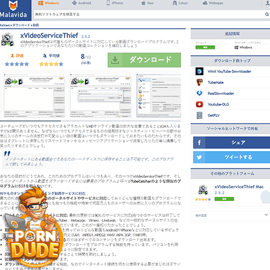Select the Webapps platform tab
This screenshot has width=270, height=270.
[213, 3]
